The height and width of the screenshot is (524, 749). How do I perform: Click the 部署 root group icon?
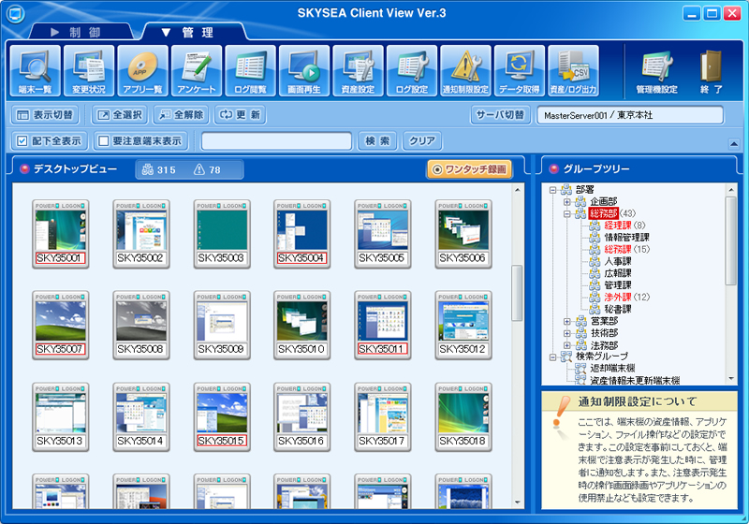[566, 189]
